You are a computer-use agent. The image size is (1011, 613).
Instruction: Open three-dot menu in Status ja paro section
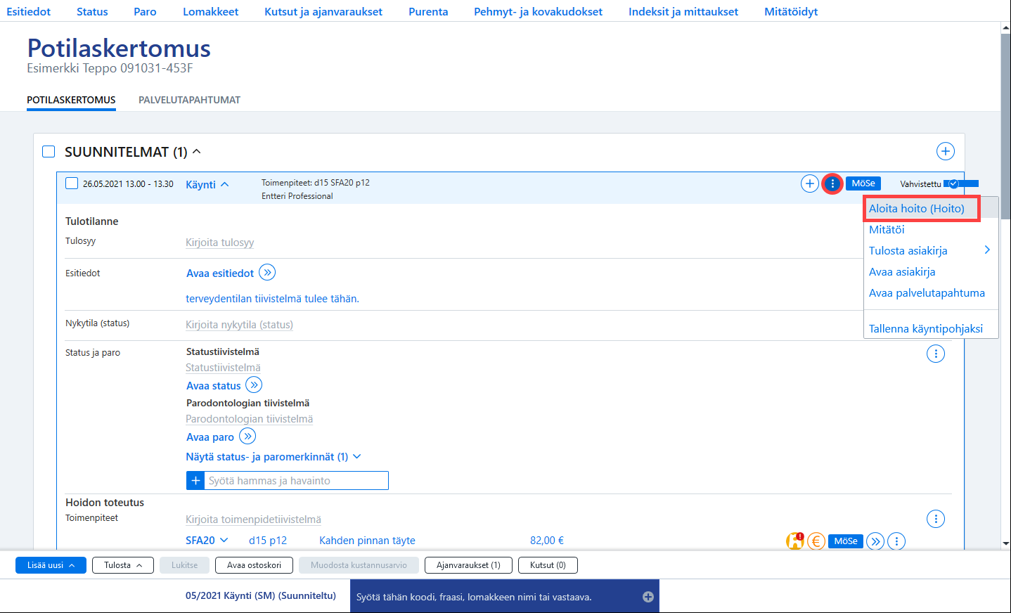[936, 354]
